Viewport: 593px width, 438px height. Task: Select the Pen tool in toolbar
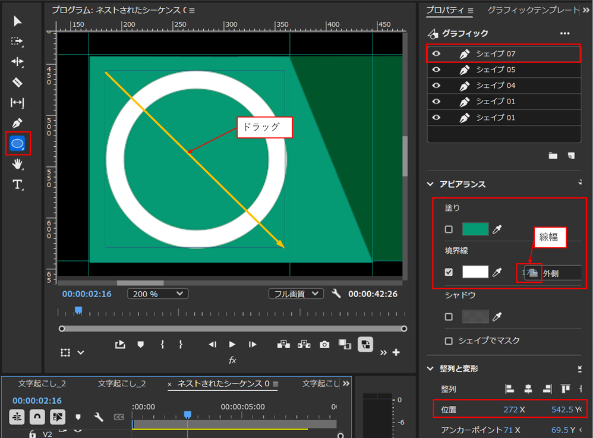[x=17, y=123]
